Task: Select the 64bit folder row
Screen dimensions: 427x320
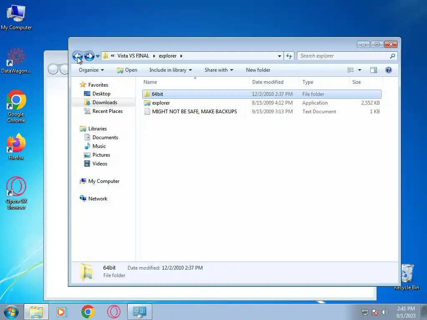Action: click(x=262, y=94)
